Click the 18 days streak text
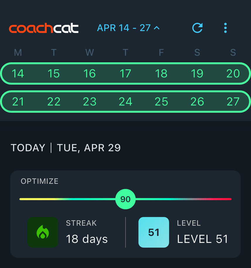Viewport: 251px width, 268px height. (86, 239)
